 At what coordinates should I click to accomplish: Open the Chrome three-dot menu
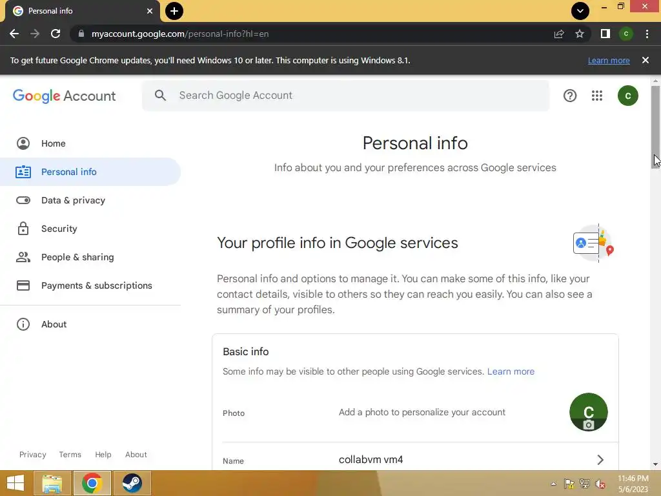pos(647,34)
